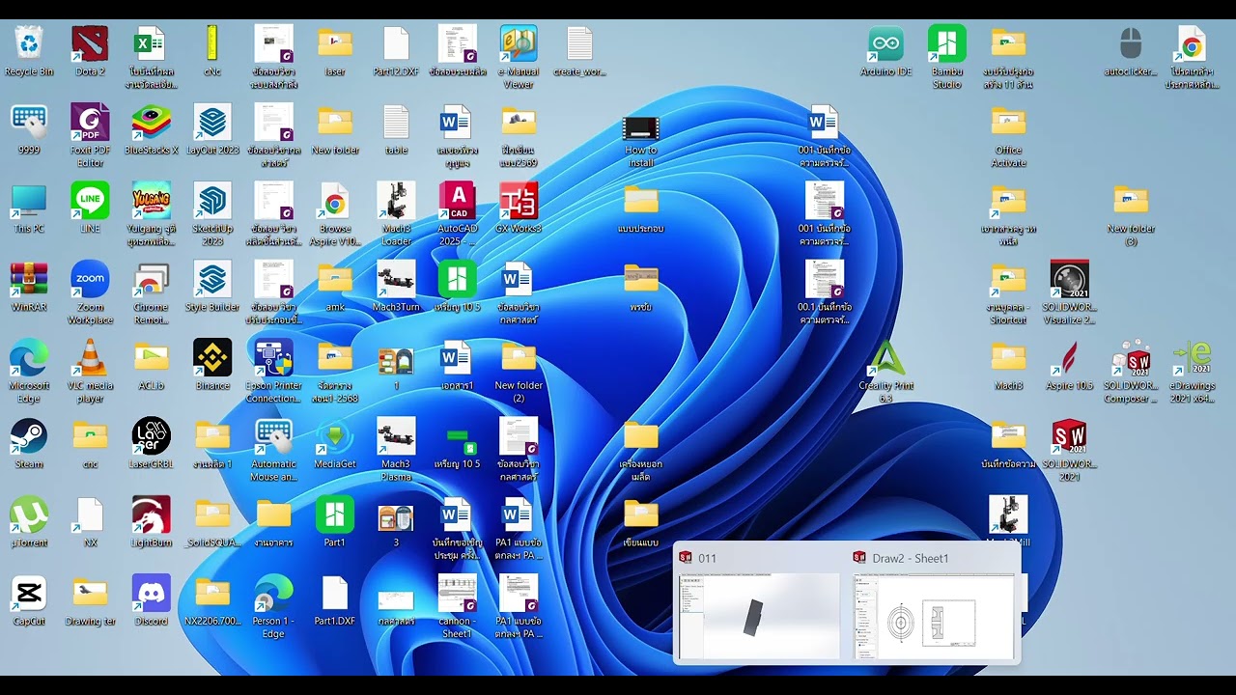Open the LINE messenger shortcut
1236x695 pixels.
(x=90, y=208)
